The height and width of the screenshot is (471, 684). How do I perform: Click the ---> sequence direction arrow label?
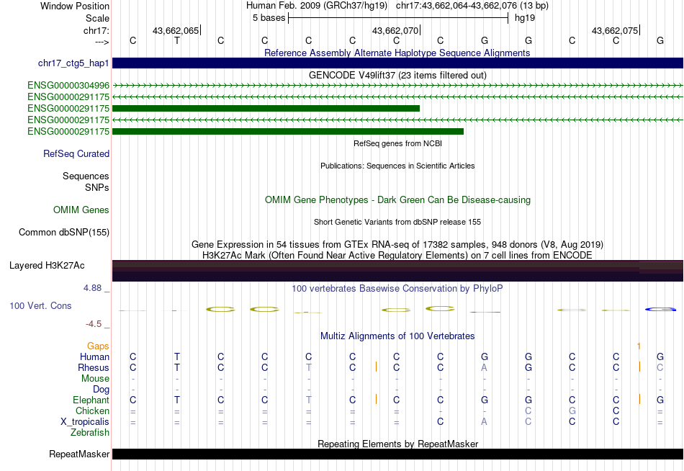[x=102, y=42]
